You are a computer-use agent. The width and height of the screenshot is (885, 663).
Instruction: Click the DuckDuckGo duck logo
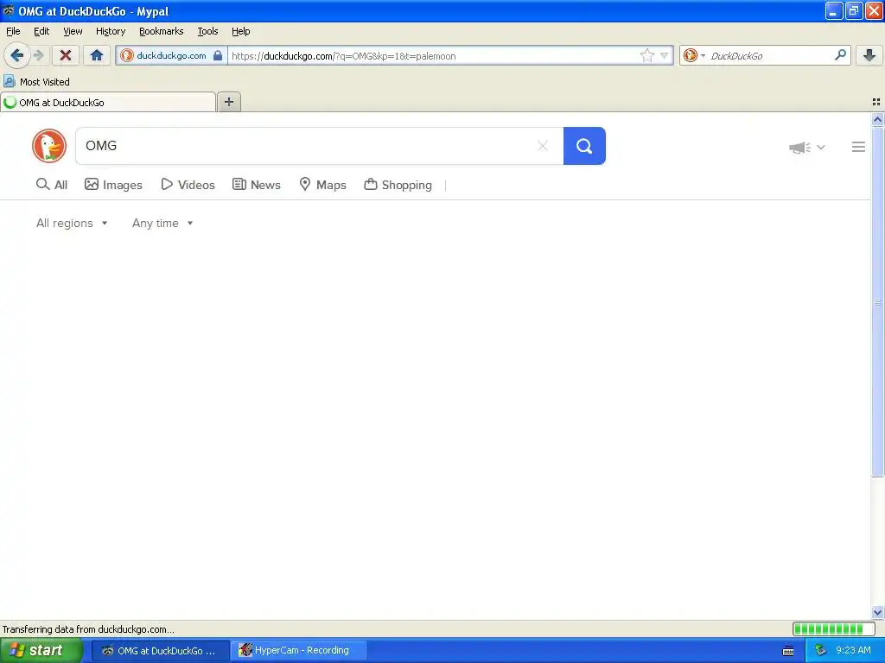pyautogui.click(x=49, y=146)
